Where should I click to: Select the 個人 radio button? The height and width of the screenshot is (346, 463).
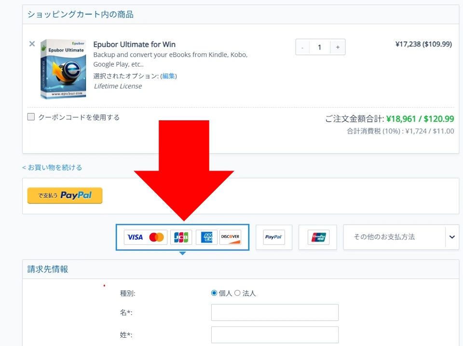point(214,293)
